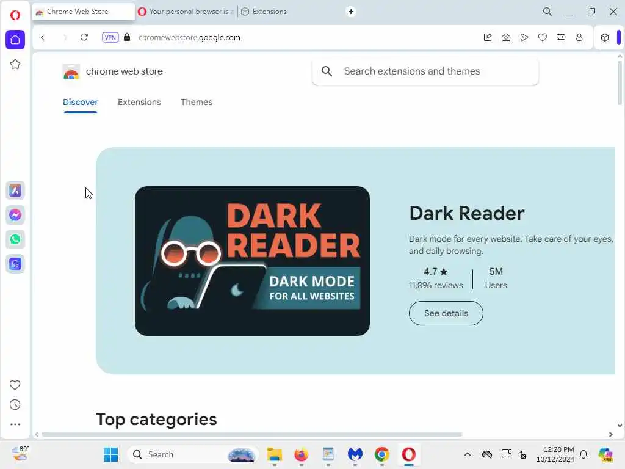Viewport: 625px width, 469px height.
Task: Open Messenger in the Opera sidebar
Action: coord(15,215)
